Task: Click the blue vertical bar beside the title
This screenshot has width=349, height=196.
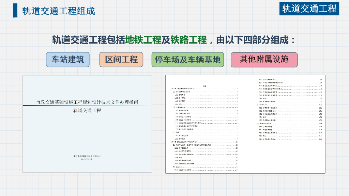Action: [x=15, y=11]
